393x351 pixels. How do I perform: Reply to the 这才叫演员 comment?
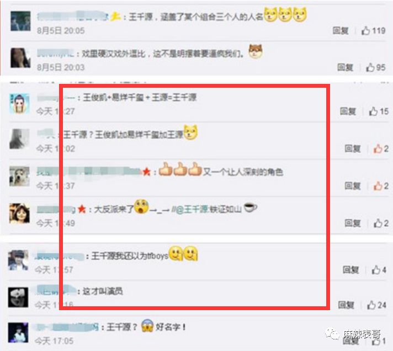pos(346,305)
